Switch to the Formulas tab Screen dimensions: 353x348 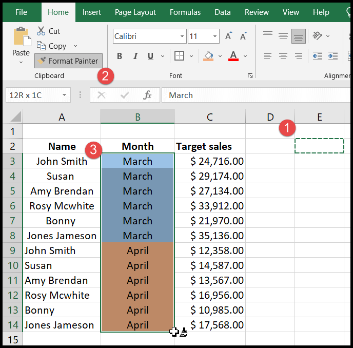(x=185, y=12)
